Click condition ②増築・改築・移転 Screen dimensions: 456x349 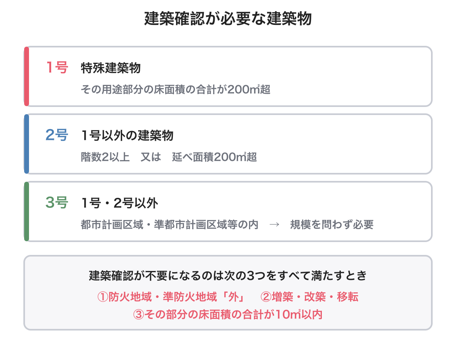309,297
